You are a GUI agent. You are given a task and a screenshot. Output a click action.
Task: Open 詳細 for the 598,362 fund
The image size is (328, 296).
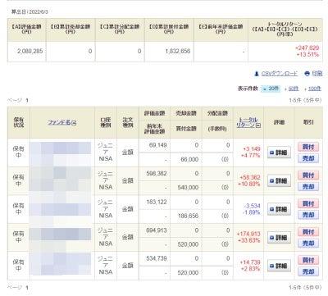pos(279,181)
